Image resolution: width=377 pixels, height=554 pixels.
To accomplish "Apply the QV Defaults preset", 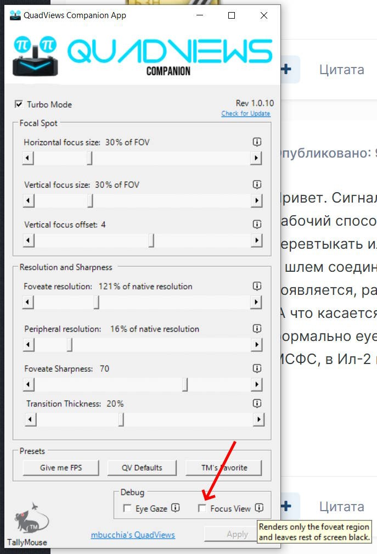I will (142, 467).
